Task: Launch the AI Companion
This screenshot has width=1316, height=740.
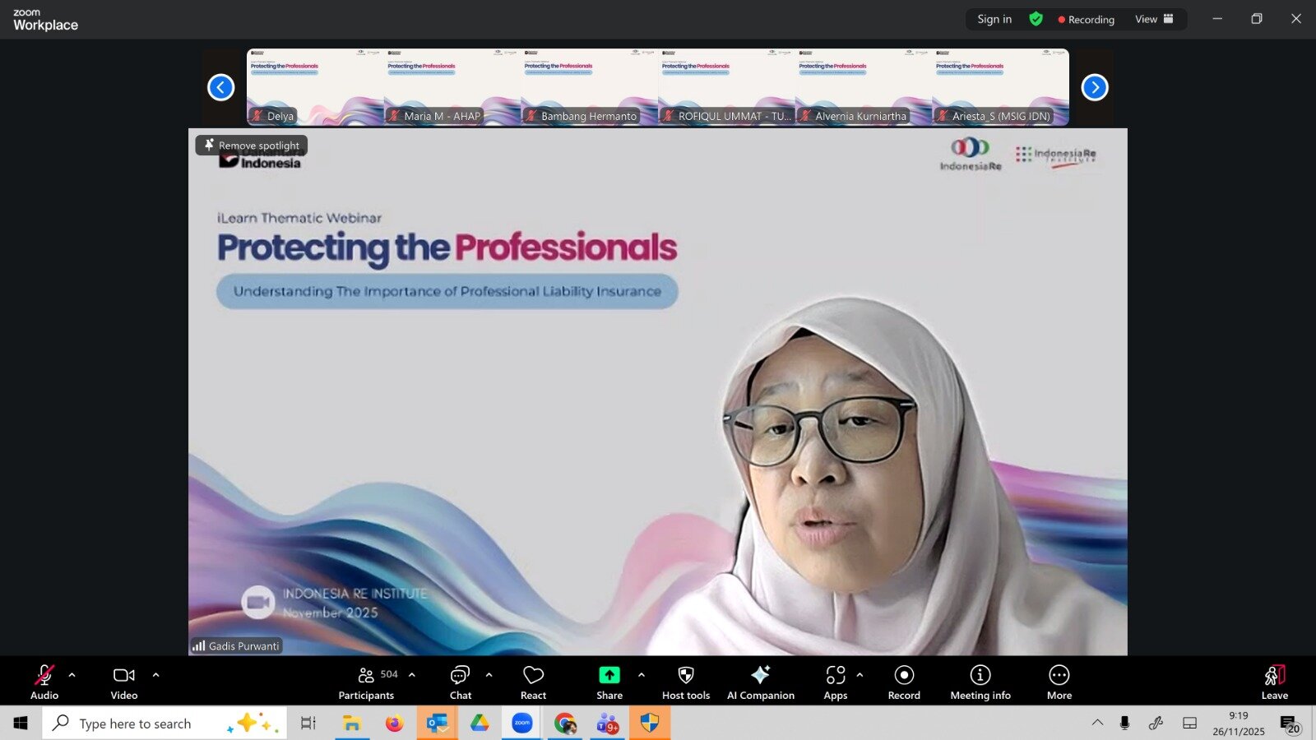Action: point(760,682)
